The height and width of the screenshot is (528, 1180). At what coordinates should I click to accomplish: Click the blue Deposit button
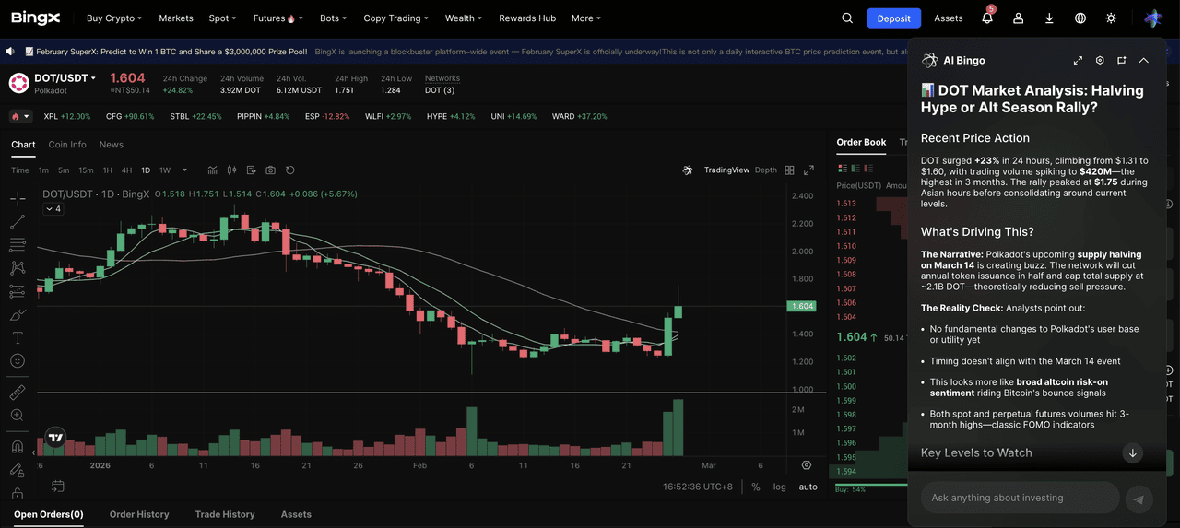pyautogui.click(x=893, y=18)
